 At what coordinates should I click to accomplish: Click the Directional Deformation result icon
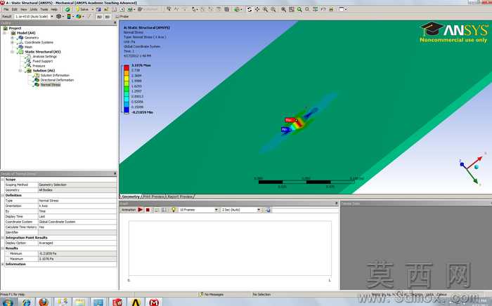pos(37,80)
